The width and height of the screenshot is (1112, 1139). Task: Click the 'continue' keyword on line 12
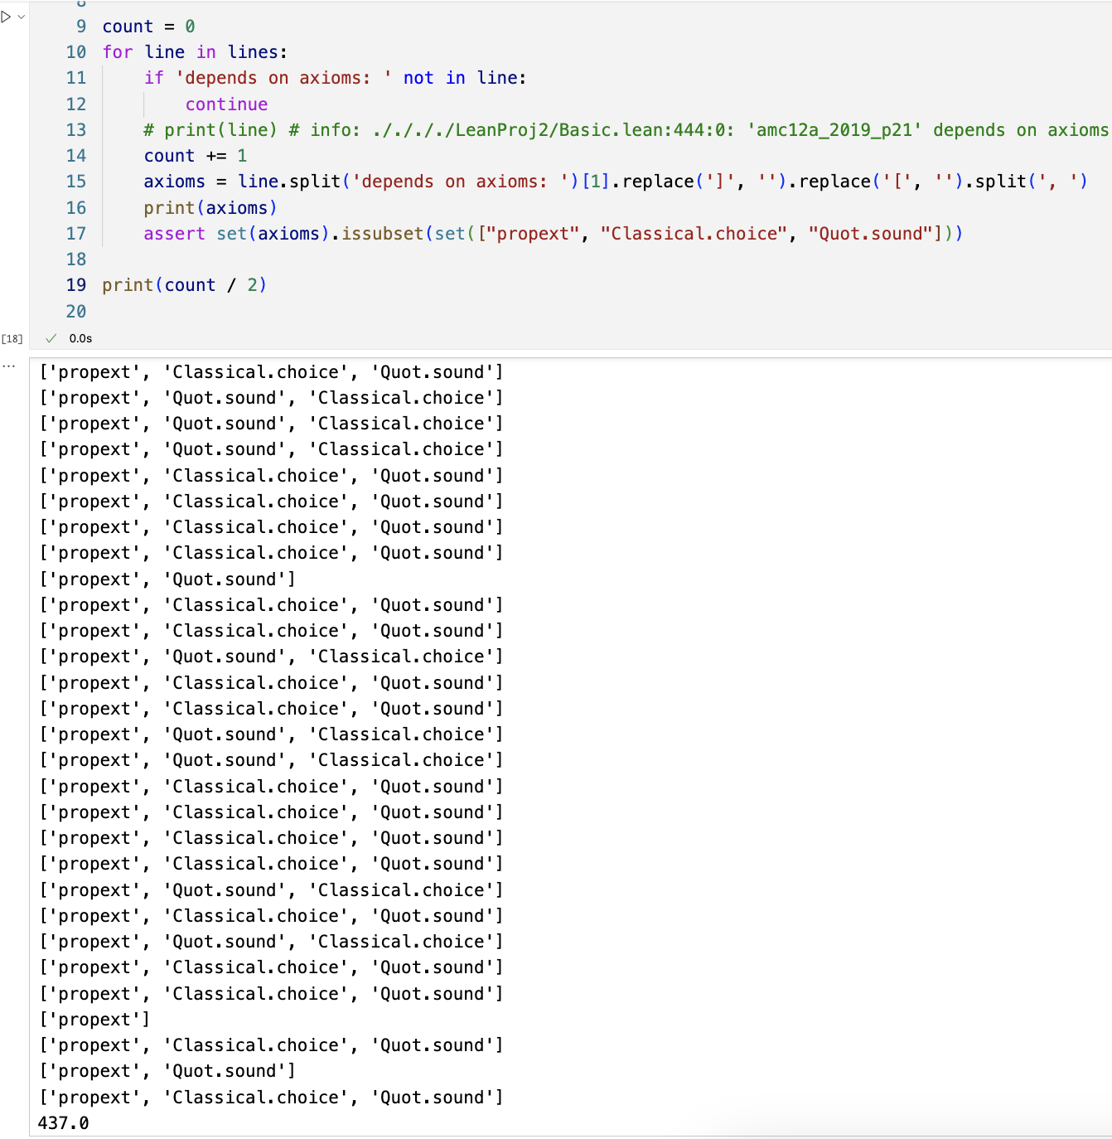pyautogui.click(x=226, y=104)
